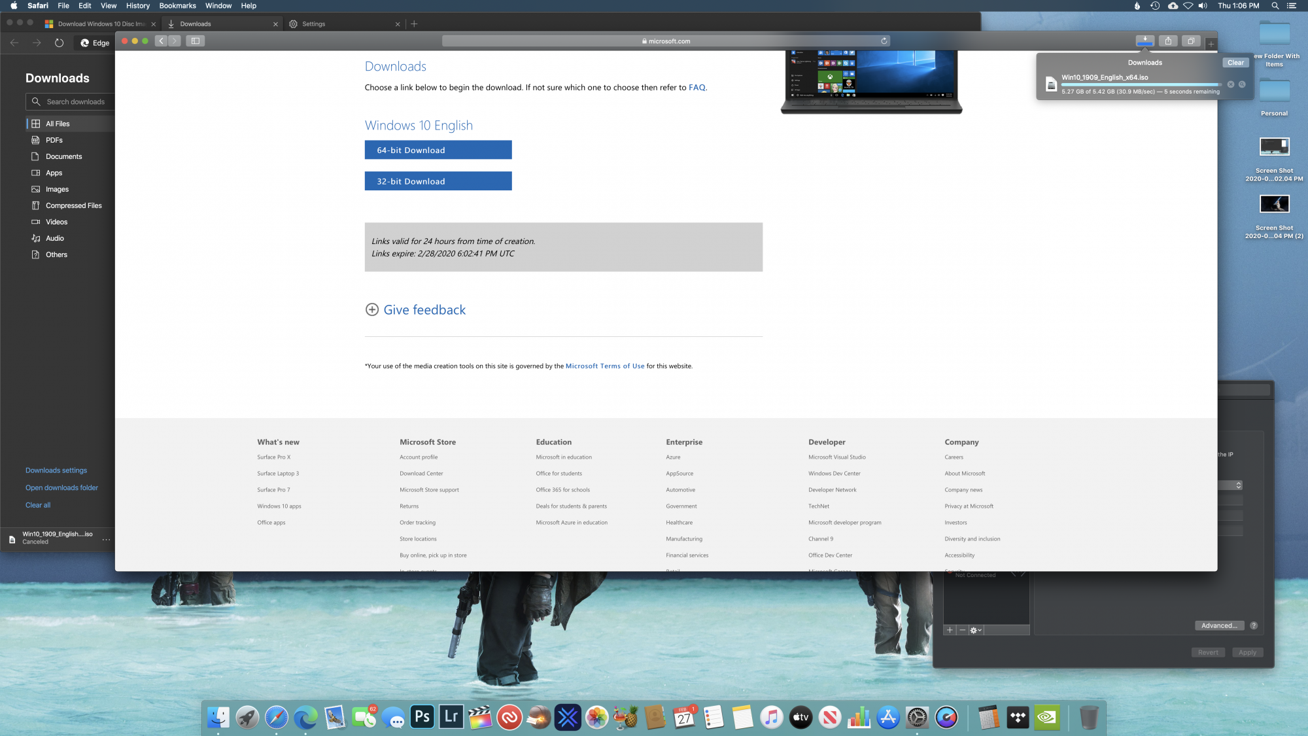1308x736 pixels.
Task: Open Photos app from dock
Action: pos(596,717)
